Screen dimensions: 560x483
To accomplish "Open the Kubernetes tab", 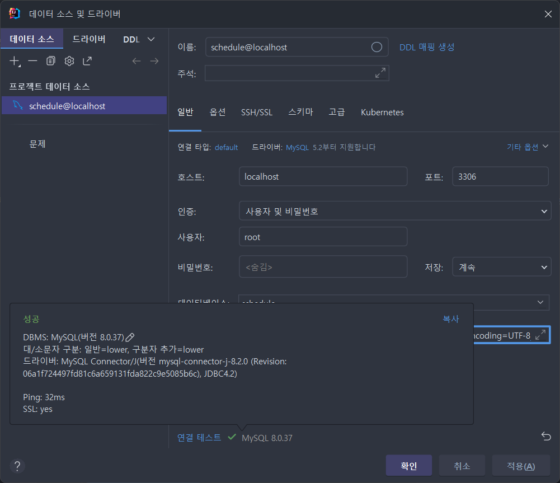I will (x=382, y=112).
